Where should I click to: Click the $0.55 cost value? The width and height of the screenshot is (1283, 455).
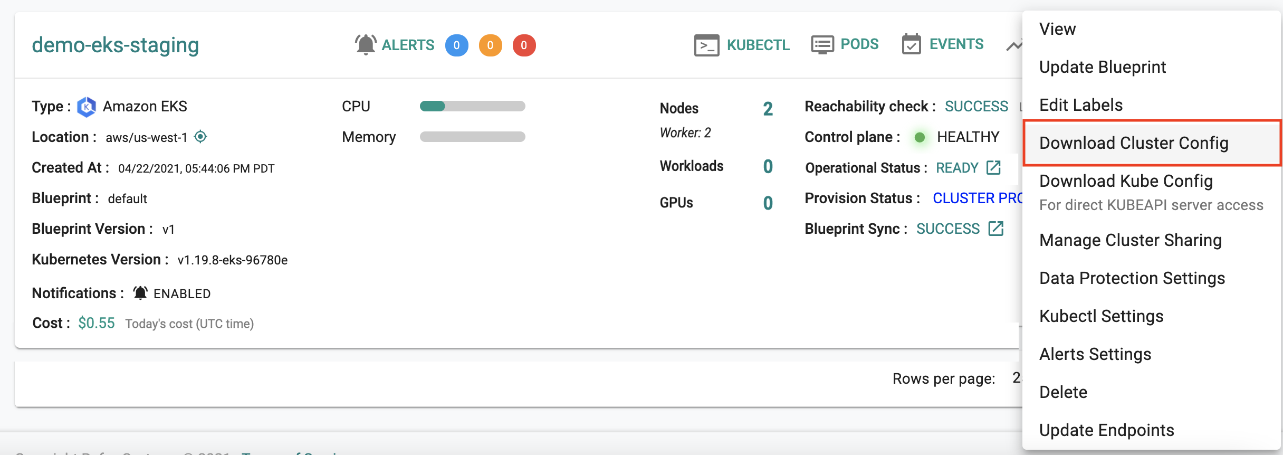tap(97, 323)
